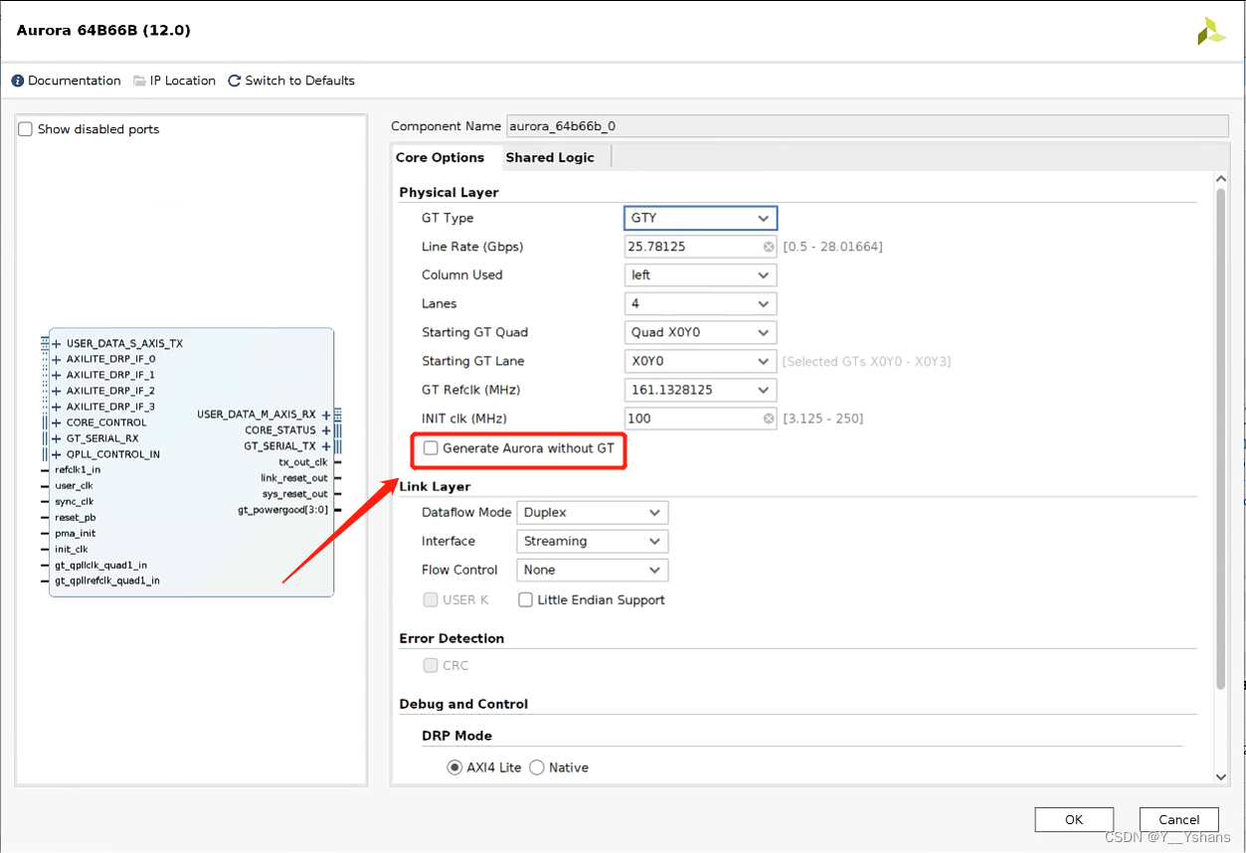The image size is (1246, 853).
Task: Expand AXILITE_DRP_IF_2 port plus icon
Action: (57, 392)
